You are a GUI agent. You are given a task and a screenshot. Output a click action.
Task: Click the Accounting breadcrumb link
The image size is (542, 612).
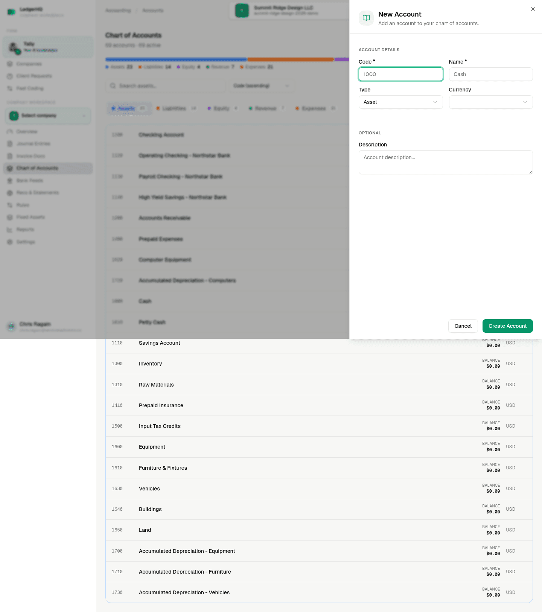point(118,11)
